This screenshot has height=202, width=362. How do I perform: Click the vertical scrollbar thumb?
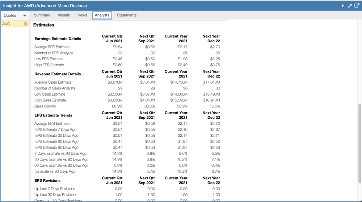(x=359, y=143)
